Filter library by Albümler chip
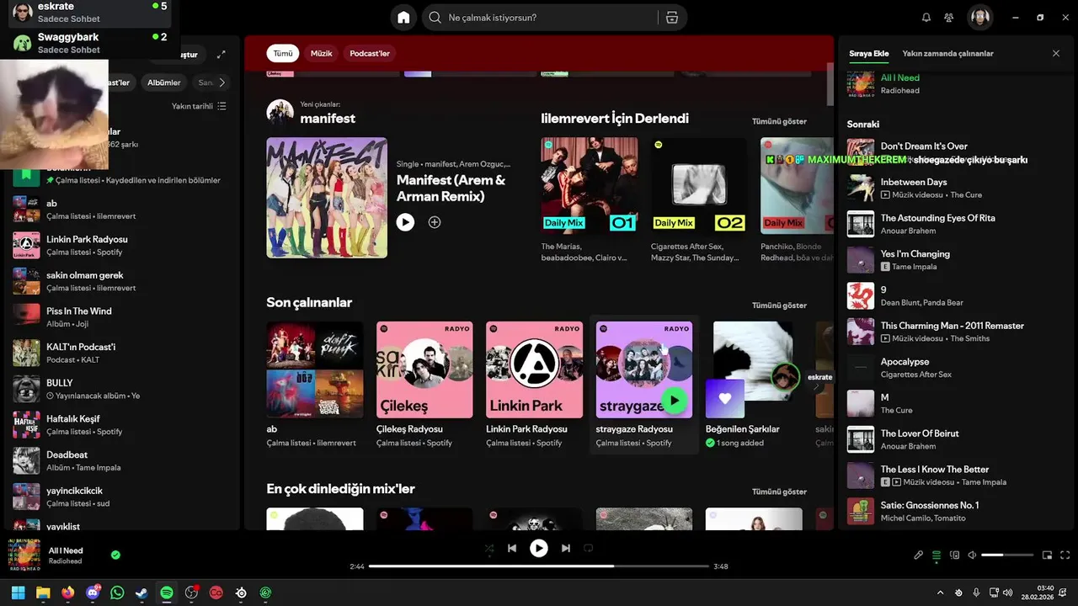This screenshot has height=606, width=1078. click(164, 82)
